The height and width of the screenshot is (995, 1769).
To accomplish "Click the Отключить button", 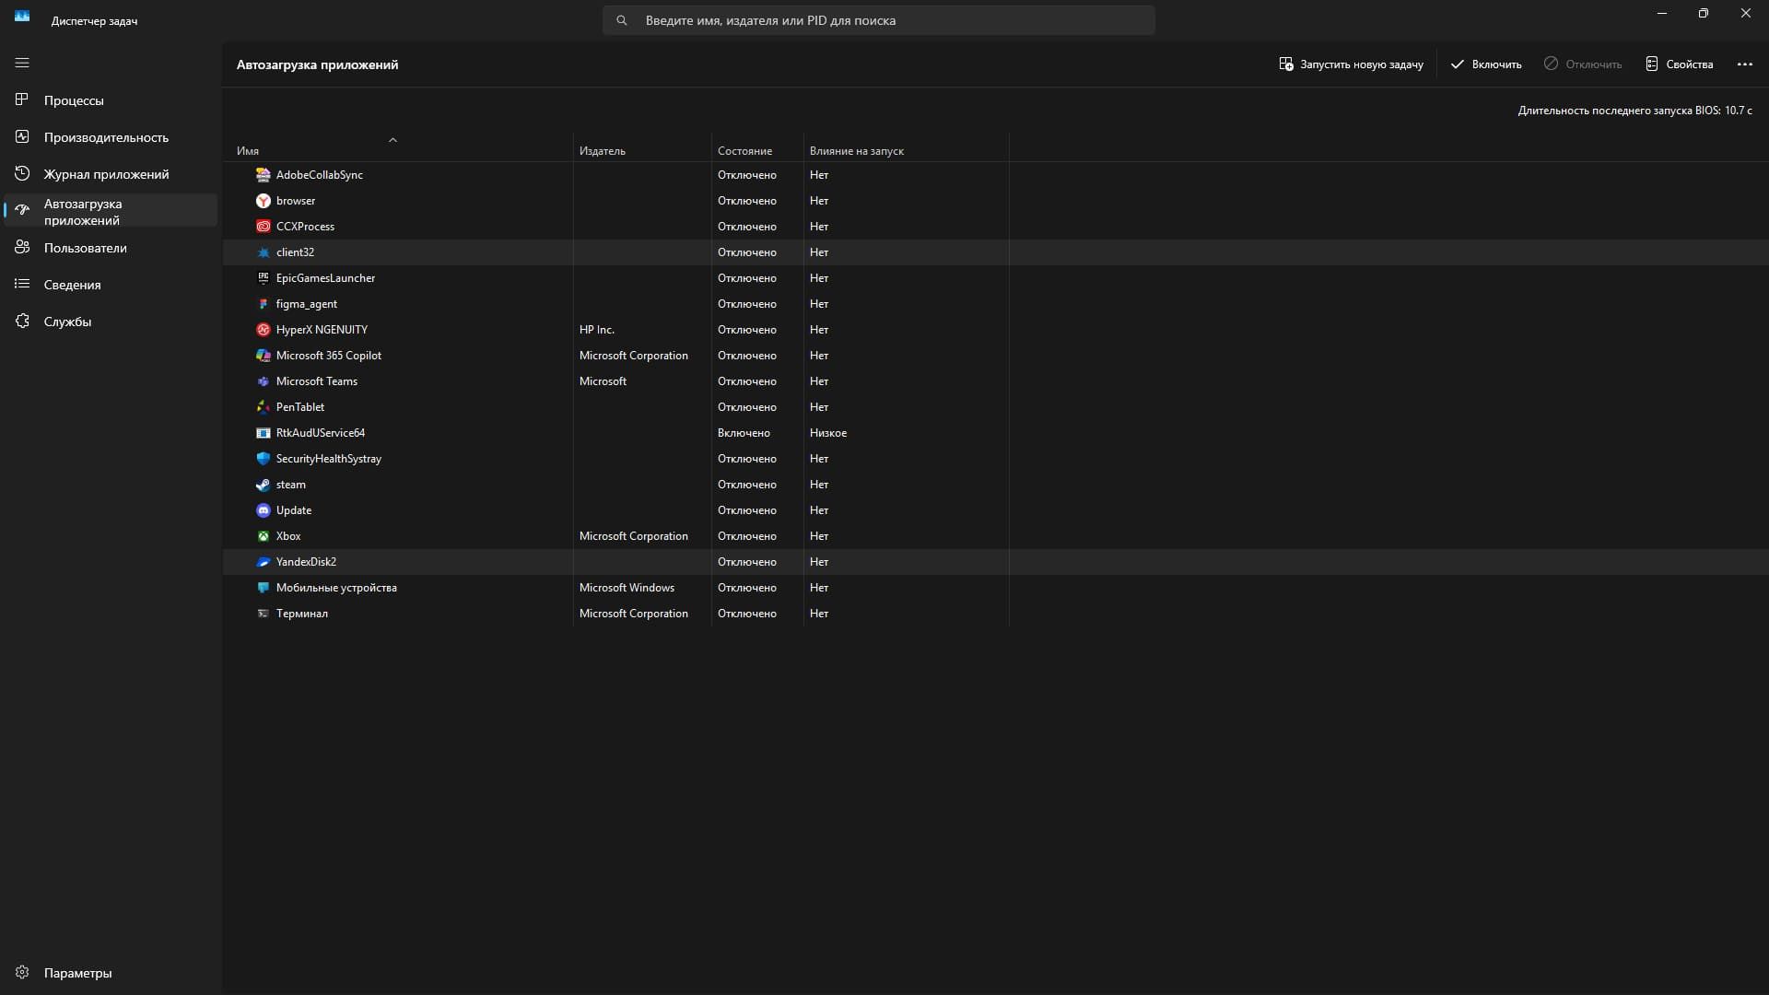I will click(1582, 64).
